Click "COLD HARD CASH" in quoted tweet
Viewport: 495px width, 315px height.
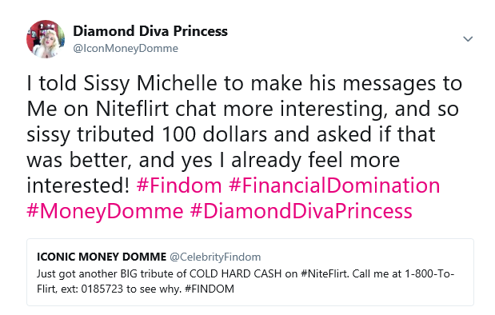click(x=235, y=273)
